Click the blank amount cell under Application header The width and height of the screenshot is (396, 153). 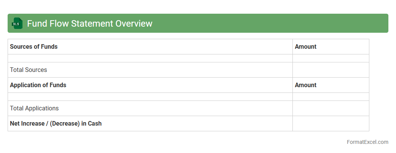click(331, 97)
